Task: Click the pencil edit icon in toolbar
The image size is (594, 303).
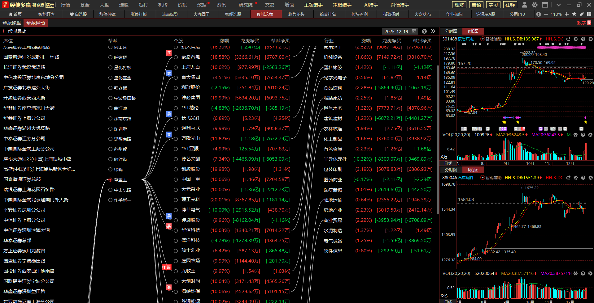Action: [x=582, y=14]
